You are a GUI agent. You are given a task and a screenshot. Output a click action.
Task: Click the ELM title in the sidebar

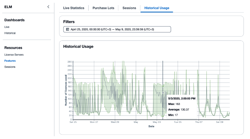click(x=8, y=7)
